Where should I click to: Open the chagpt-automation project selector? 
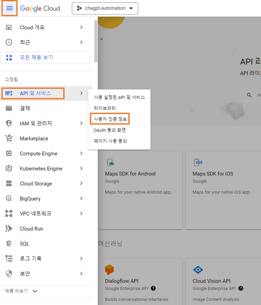click(x=105, y=8)
